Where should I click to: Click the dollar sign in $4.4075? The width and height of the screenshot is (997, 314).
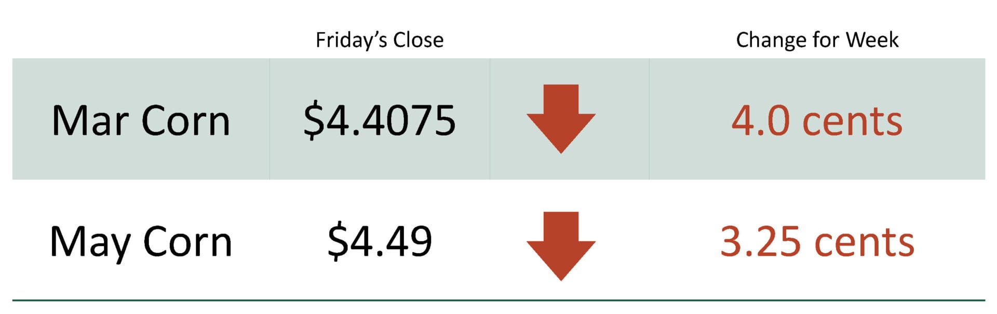tap(313, 121)
